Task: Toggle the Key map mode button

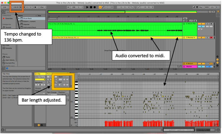Action: click(201, 7)
